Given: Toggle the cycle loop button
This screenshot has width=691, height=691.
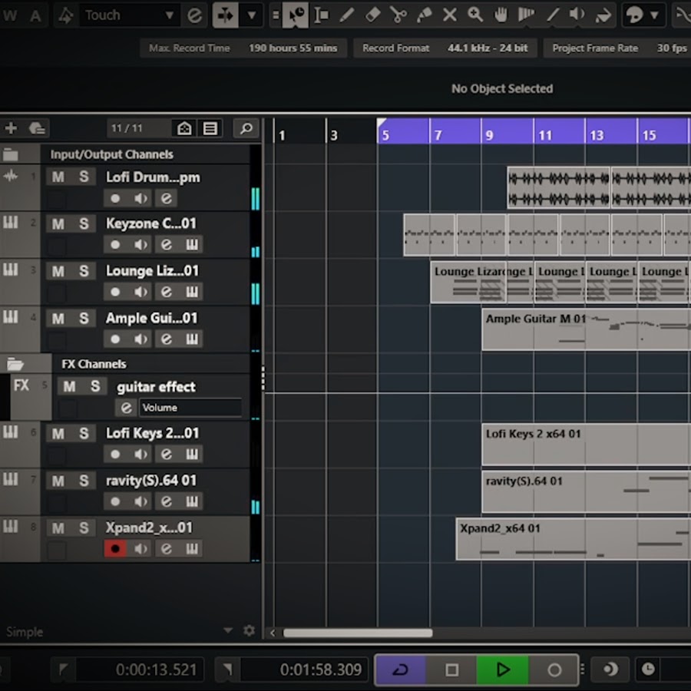Looking at the screenshot, I should pos(400,670).
